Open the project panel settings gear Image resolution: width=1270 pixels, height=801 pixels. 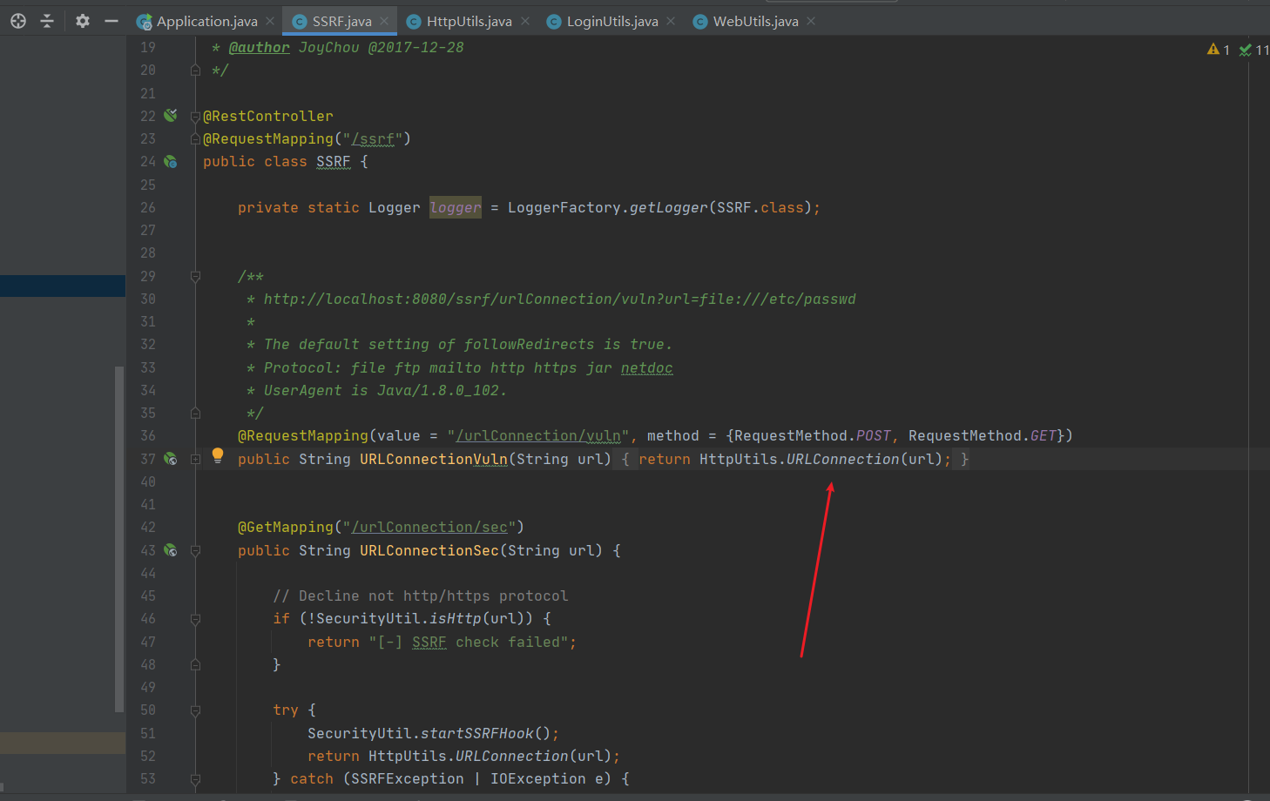pyautogui.click(x=83, y=21)
